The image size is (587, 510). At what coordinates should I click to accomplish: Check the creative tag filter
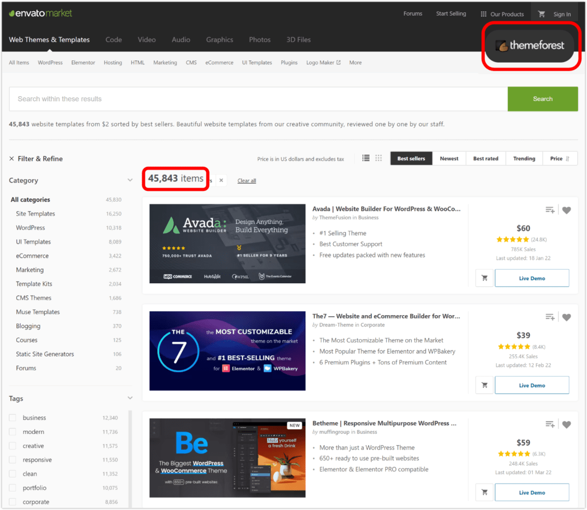13,446
